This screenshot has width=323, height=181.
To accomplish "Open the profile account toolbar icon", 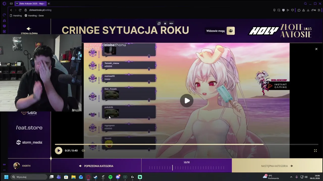I will (304, 10).
